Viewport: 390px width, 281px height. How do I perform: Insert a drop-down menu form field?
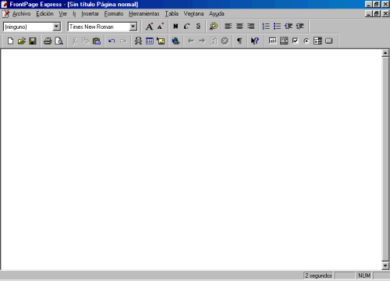[x=317, y=41]
